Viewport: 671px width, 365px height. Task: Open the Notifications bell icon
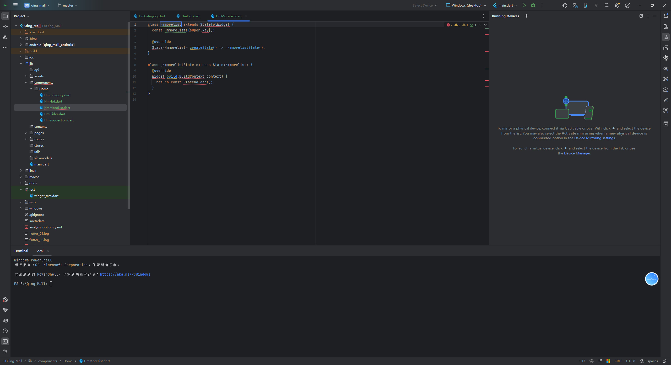(x=665, y=16)
